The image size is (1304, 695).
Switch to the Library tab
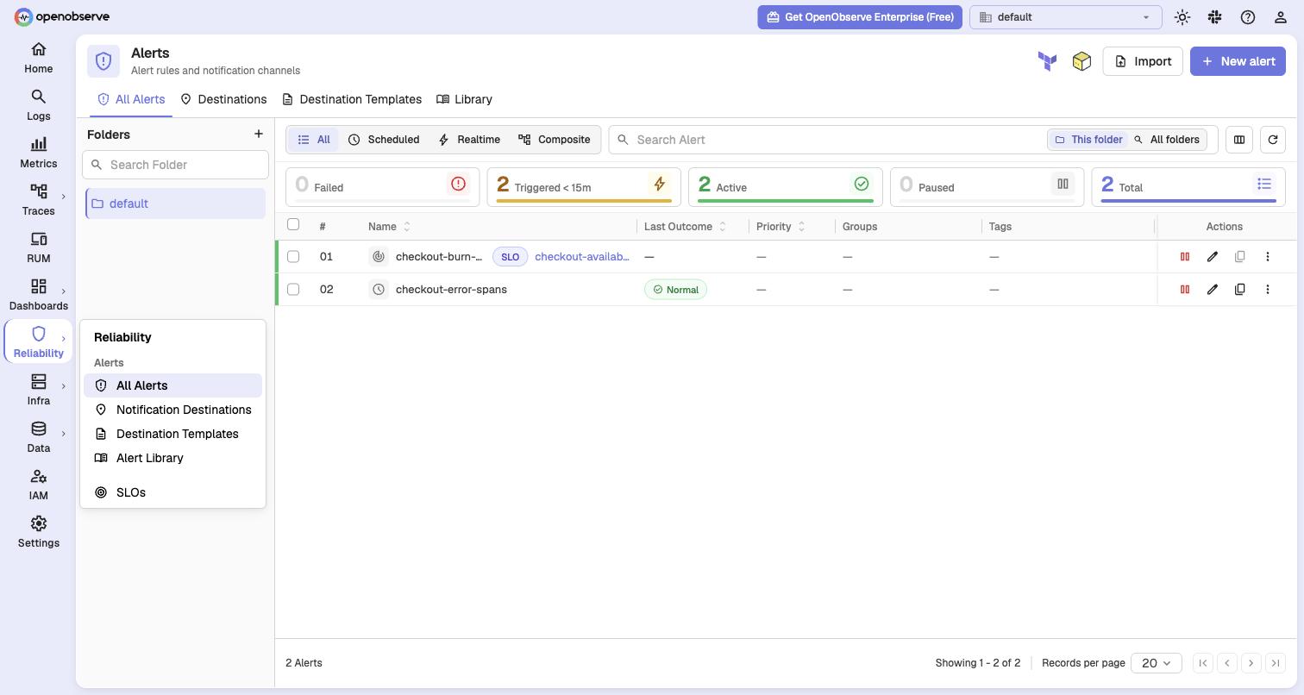pyautogui.click(x=464, y=99)
